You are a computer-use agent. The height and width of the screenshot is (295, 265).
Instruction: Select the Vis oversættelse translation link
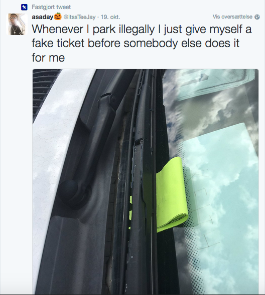[x=232, y=17]
